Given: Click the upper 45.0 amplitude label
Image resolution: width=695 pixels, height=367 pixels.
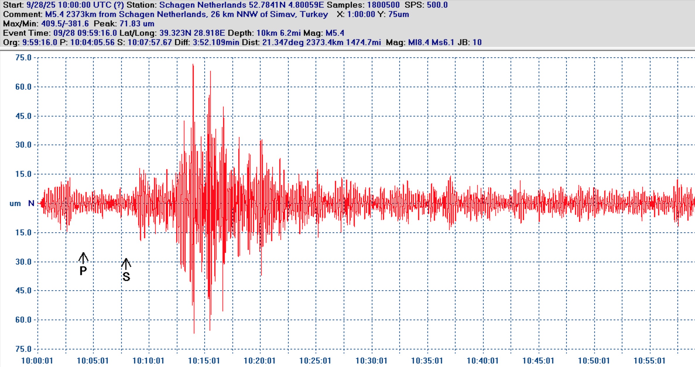Looking at the screenshot, I should (x=23, y=116).
